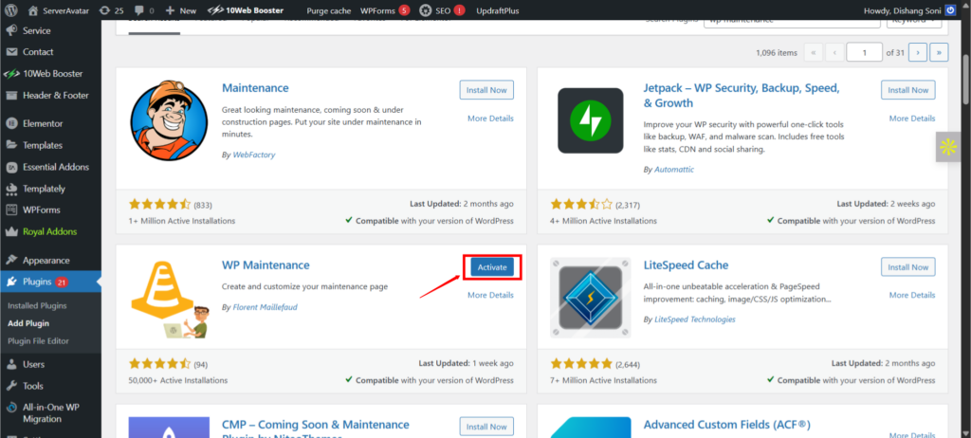The image size is (971, 438).
Task: Click the plus New content item
Action: (x=181, y=10)
